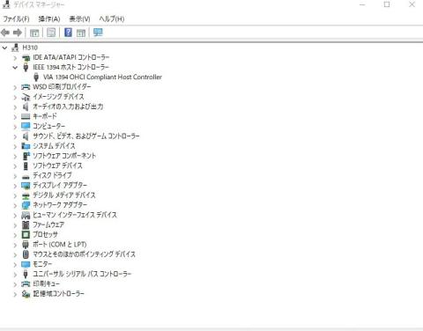Expand the IDE ATA/ATAPI コントローラー node

point(15,58)
